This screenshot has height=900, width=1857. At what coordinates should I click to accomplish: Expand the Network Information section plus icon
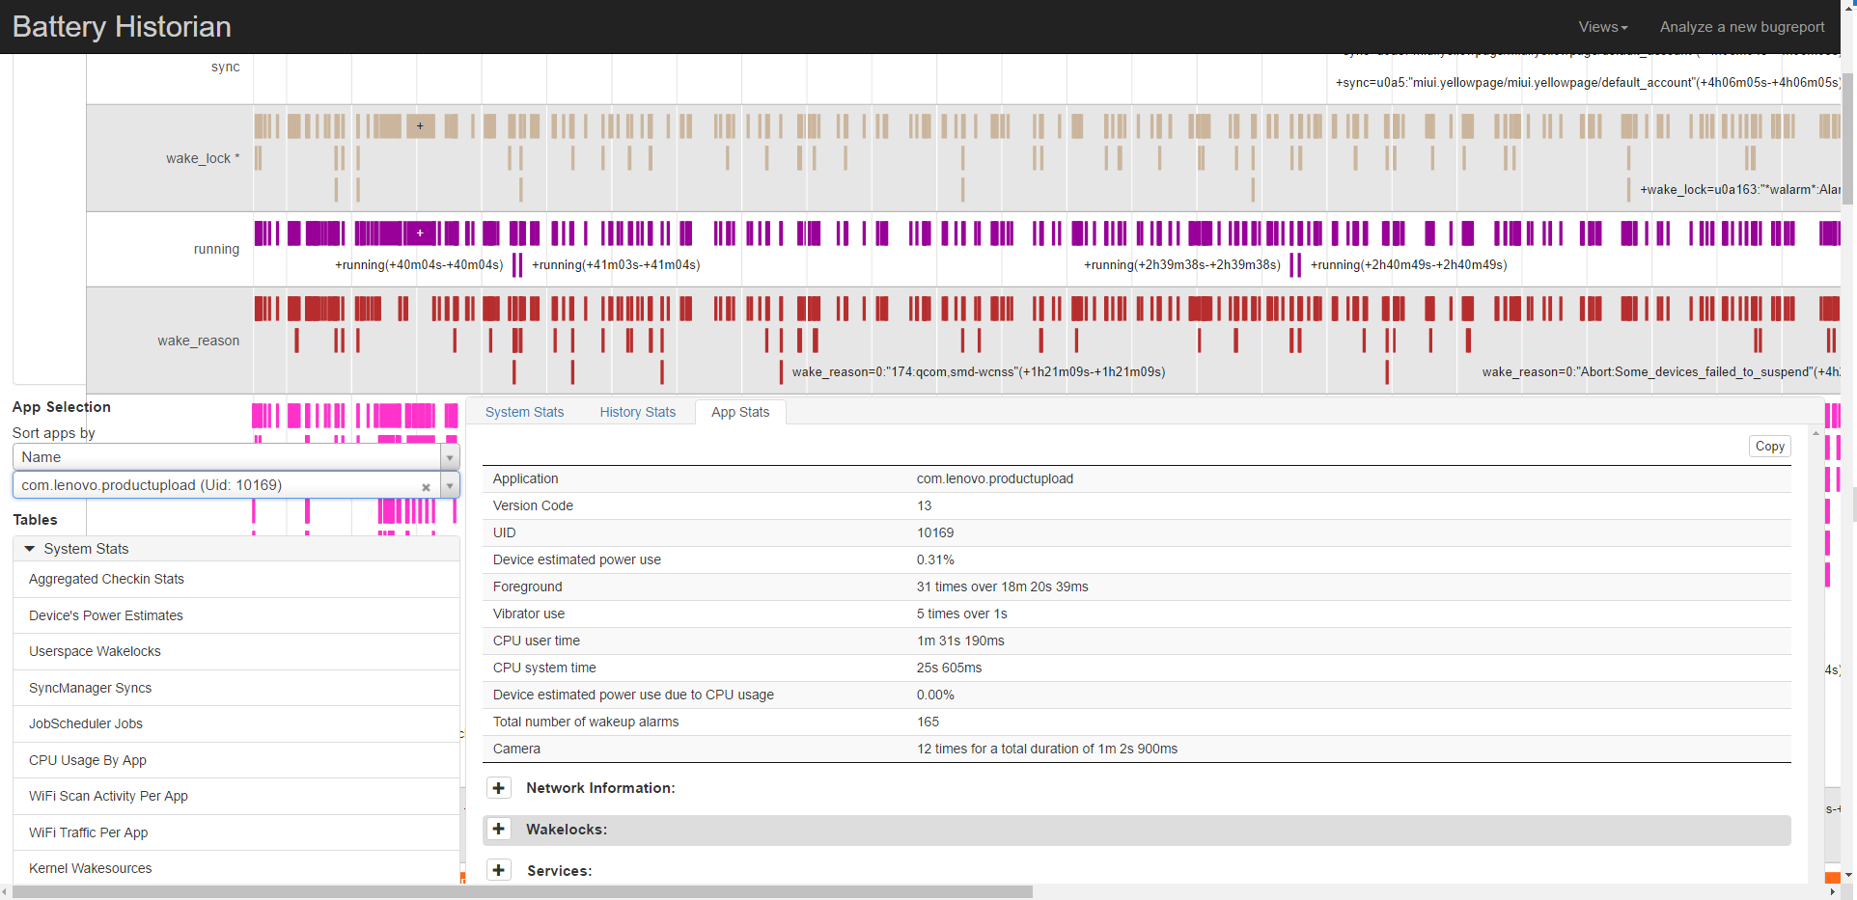[498, 788]
